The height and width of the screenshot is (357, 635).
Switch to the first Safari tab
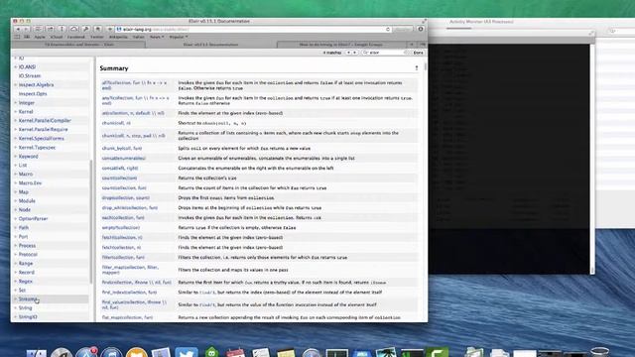pyautogui.click(x=79, y=45)
